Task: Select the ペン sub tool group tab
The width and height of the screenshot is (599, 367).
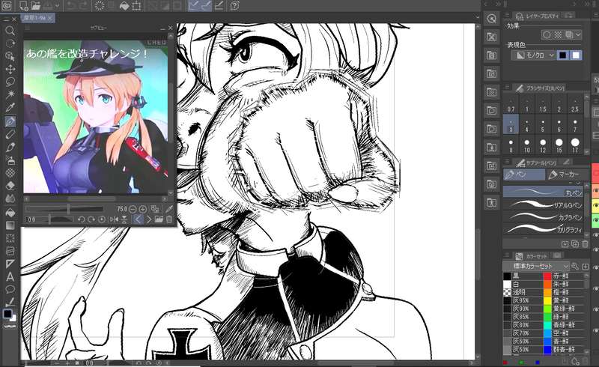Action: coord(524,175)
